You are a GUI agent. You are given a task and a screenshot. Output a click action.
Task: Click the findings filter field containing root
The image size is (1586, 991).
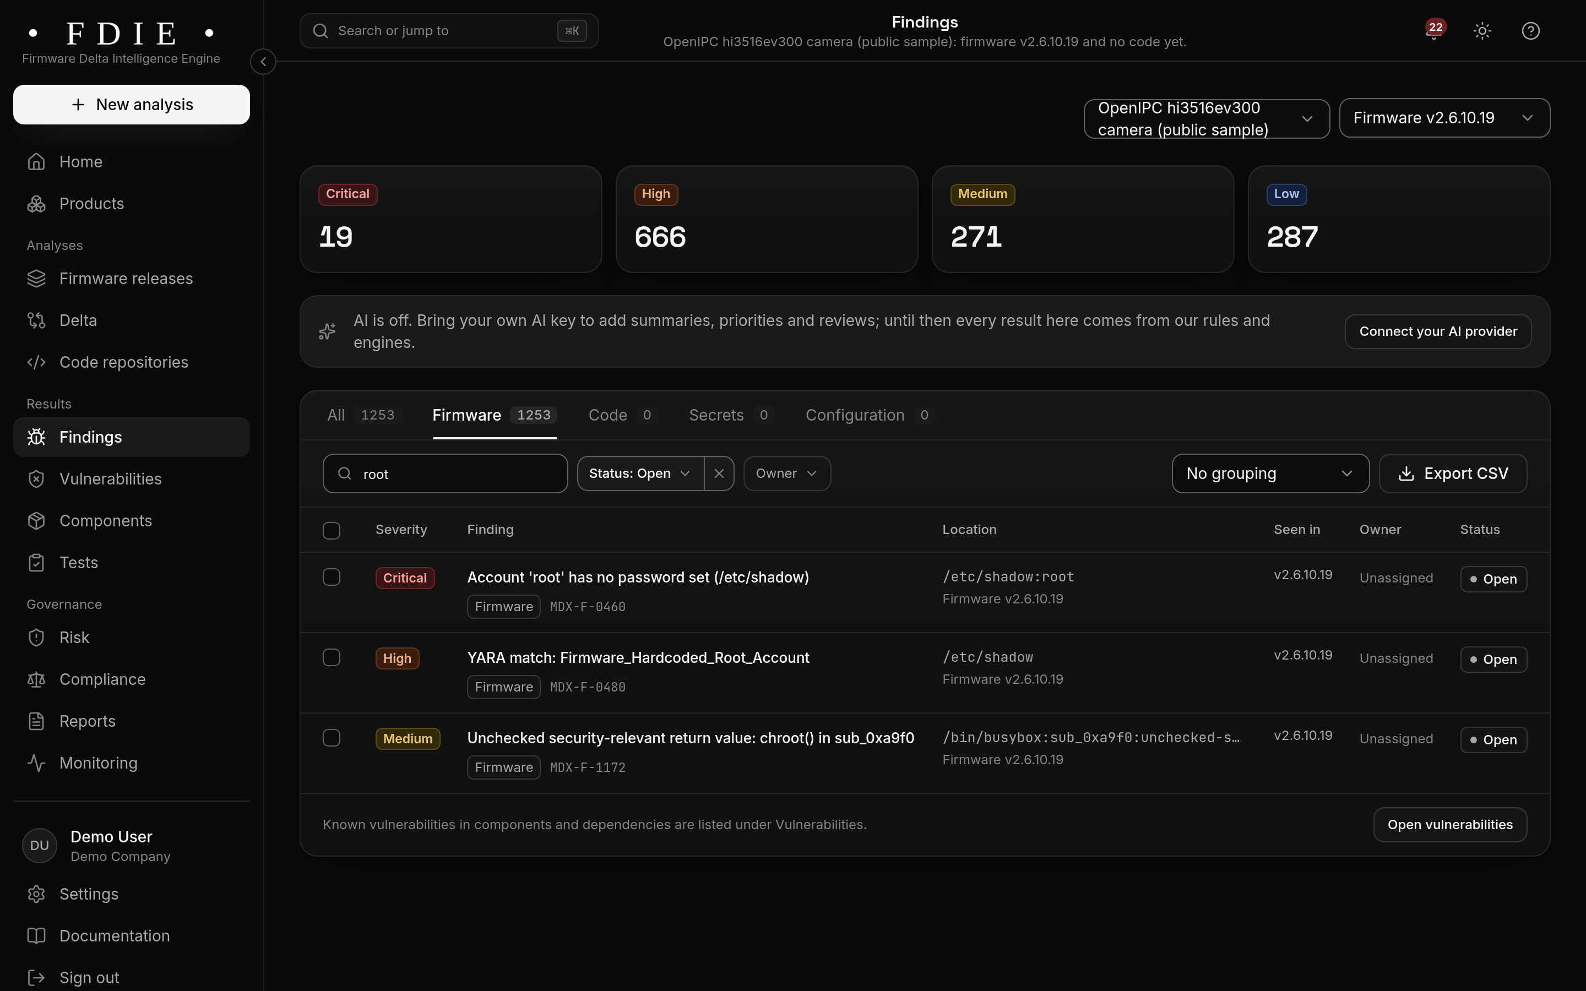point(445,473)
